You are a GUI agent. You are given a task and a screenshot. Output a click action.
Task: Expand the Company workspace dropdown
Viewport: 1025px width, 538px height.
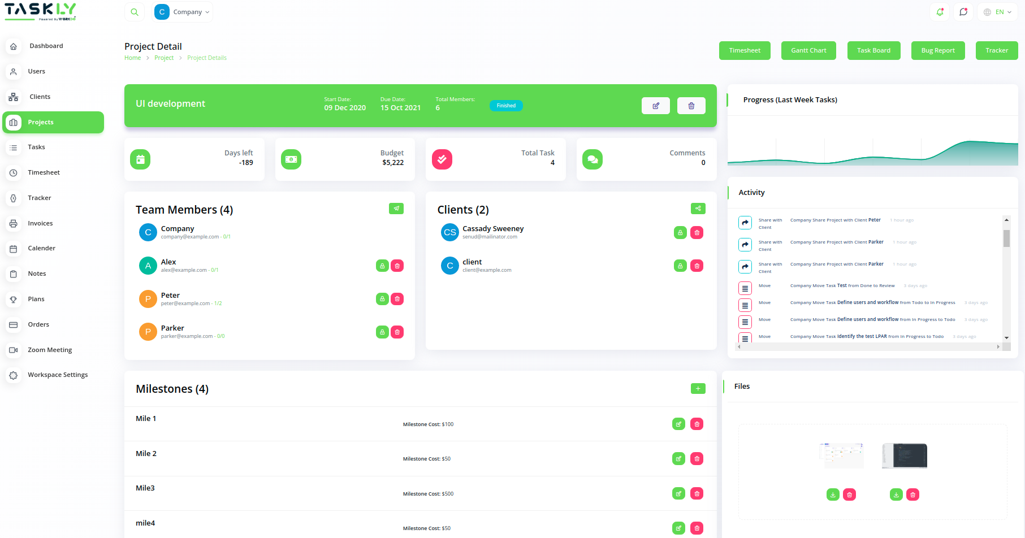pos(183,12)
